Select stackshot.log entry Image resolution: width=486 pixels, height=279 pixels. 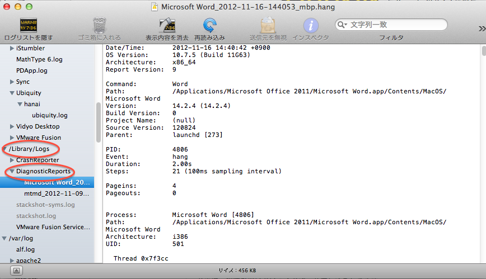[36, 216]
